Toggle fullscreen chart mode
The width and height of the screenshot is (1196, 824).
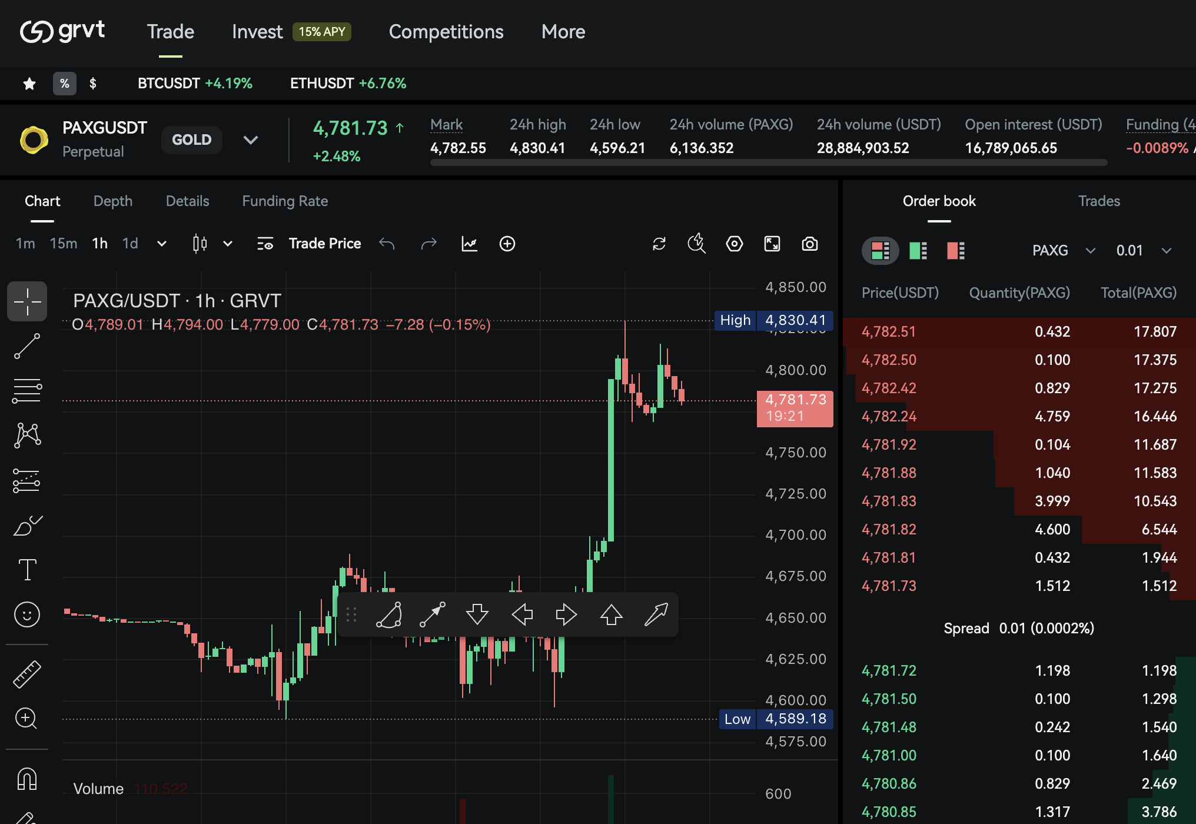(772, 244)
